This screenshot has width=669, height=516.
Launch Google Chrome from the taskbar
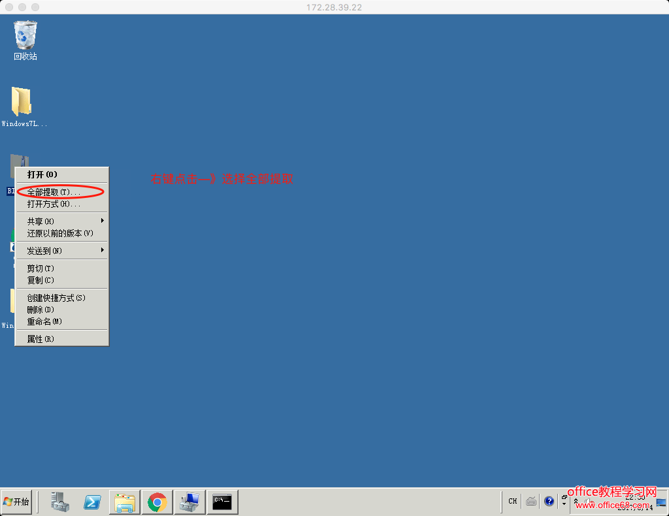[157, 502]
